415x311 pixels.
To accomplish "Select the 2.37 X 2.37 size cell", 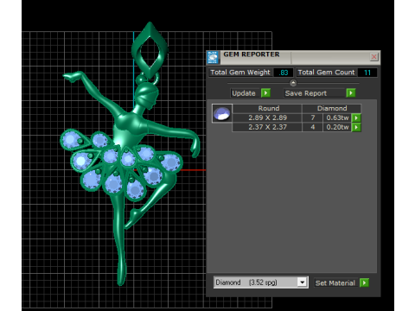I will pos(267,127).
